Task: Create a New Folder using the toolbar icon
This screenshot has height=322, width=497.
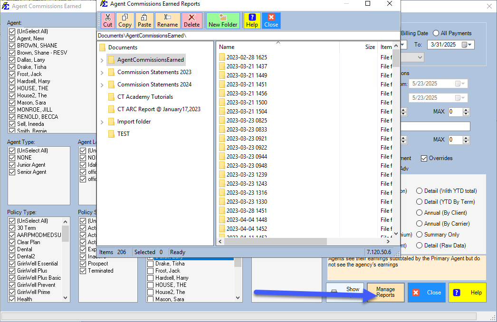Action: tap(223, 20)
